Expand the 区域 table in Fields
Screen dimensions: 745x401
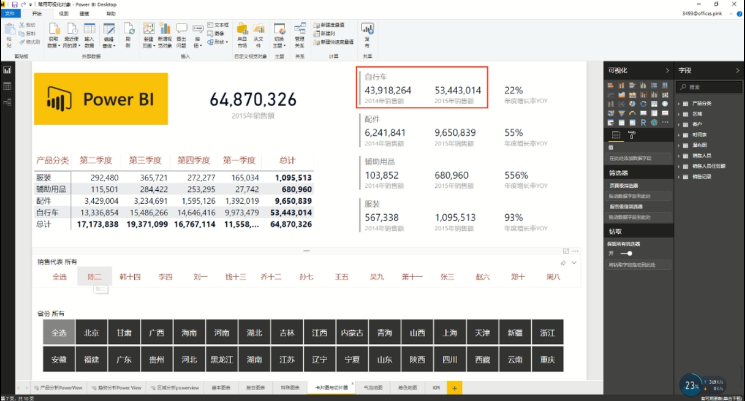click(679, 114)
